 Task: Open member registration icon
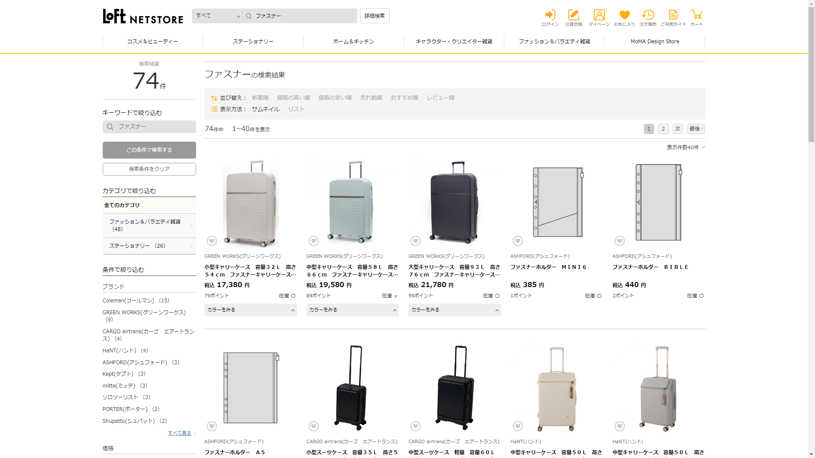pos(573,15)
